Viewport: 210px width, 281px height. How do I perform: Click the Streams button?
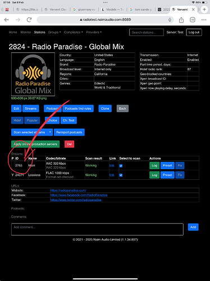coord(31,108)
